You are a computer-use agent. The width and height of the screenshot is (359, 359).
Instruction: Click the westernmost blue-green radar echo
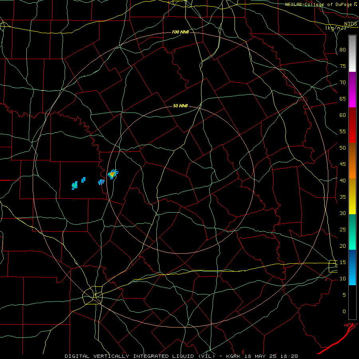click(75, 185)
